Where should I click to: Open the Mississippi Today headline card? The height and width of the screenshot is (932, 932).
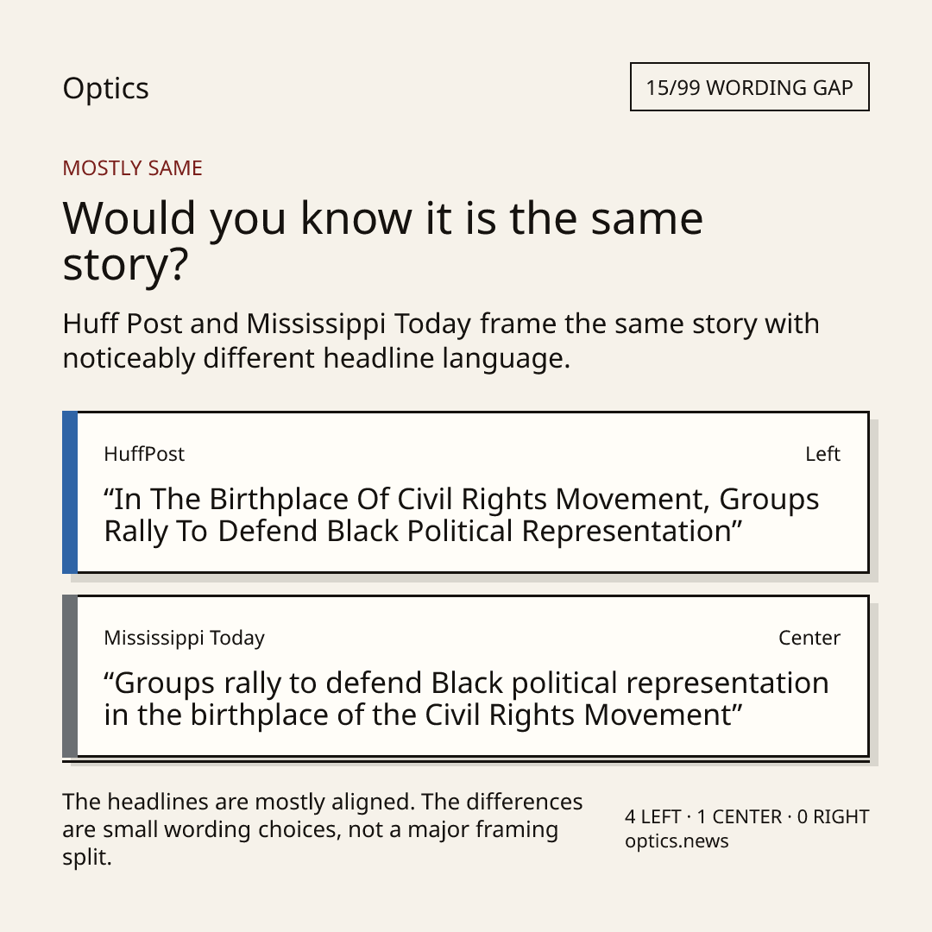click(x=466, y=677)
